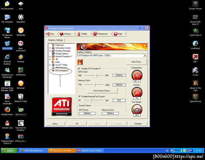Screen dimensions: 205x160
Task: Open BitComet desktop icon
Action: 20,85
